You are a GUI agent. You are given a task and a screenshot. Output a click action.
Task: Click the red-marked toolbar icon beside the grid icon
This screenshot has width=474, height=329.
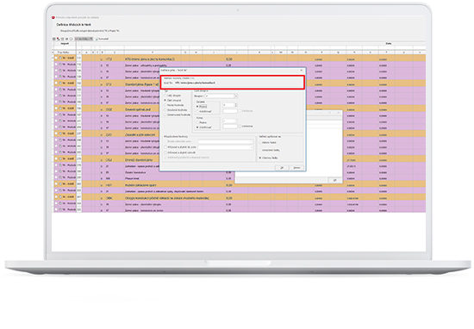58,39
